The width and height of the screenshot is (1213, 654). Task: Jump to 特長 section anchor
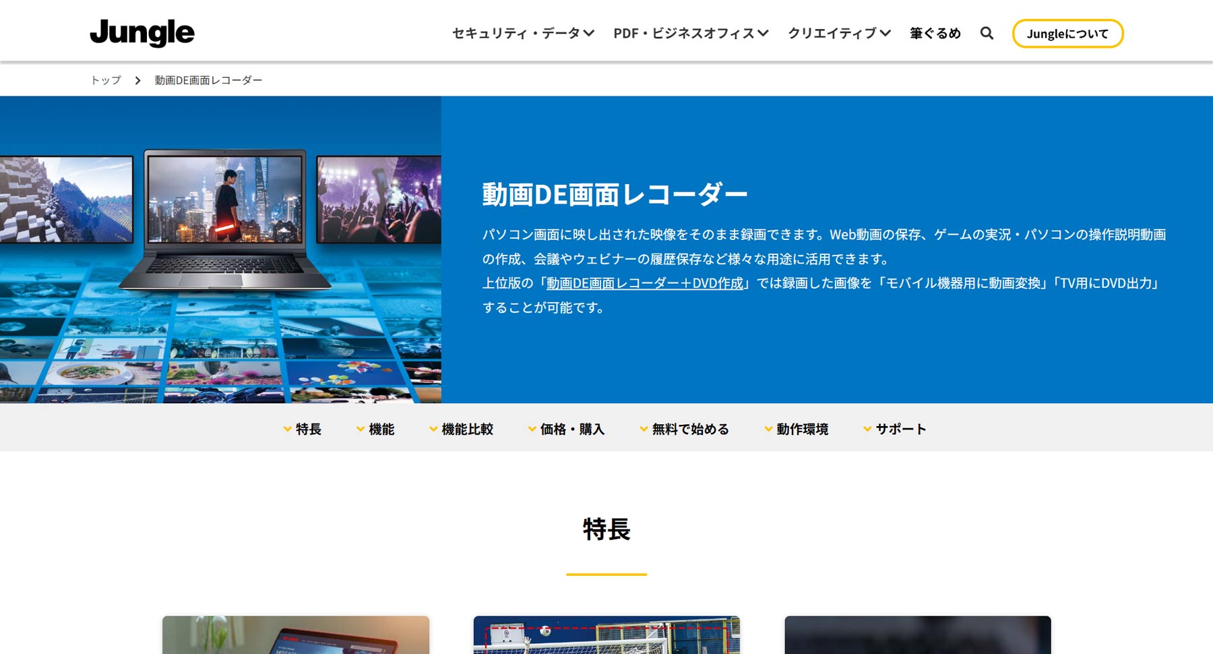pyautogui.click(x=302, y=429)
